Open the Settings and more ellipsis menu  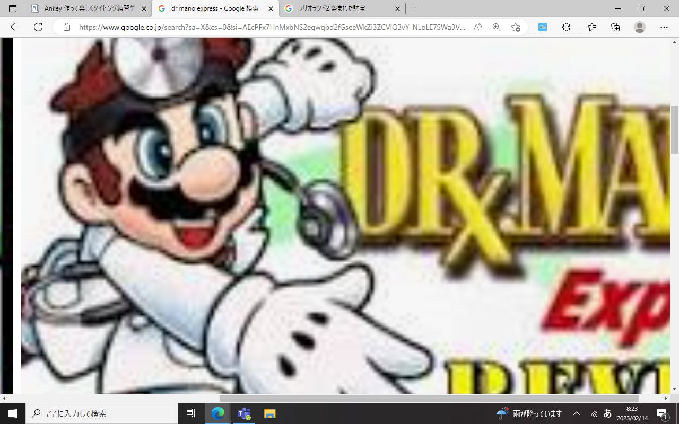tap(664, 27)
